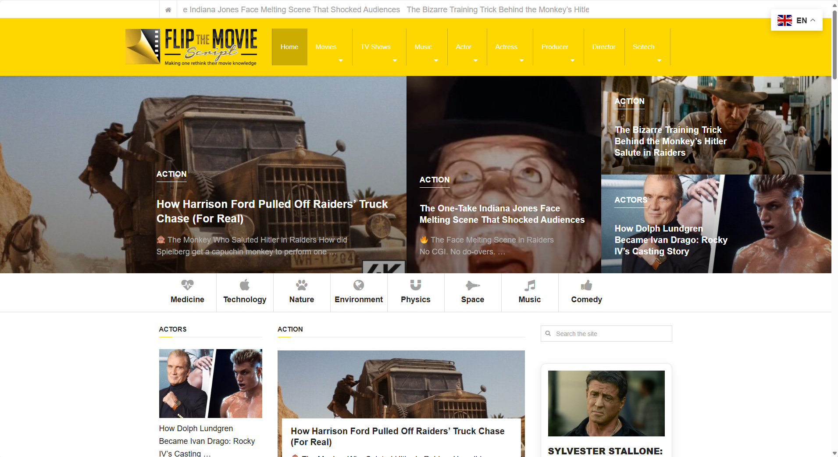Click the search magnifier icon
The width and height of the screenshot is (838, 457).
[x=548, y=334]
